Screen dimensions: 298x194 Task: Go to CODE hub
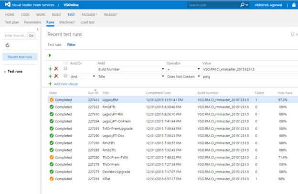pos(25,15)
